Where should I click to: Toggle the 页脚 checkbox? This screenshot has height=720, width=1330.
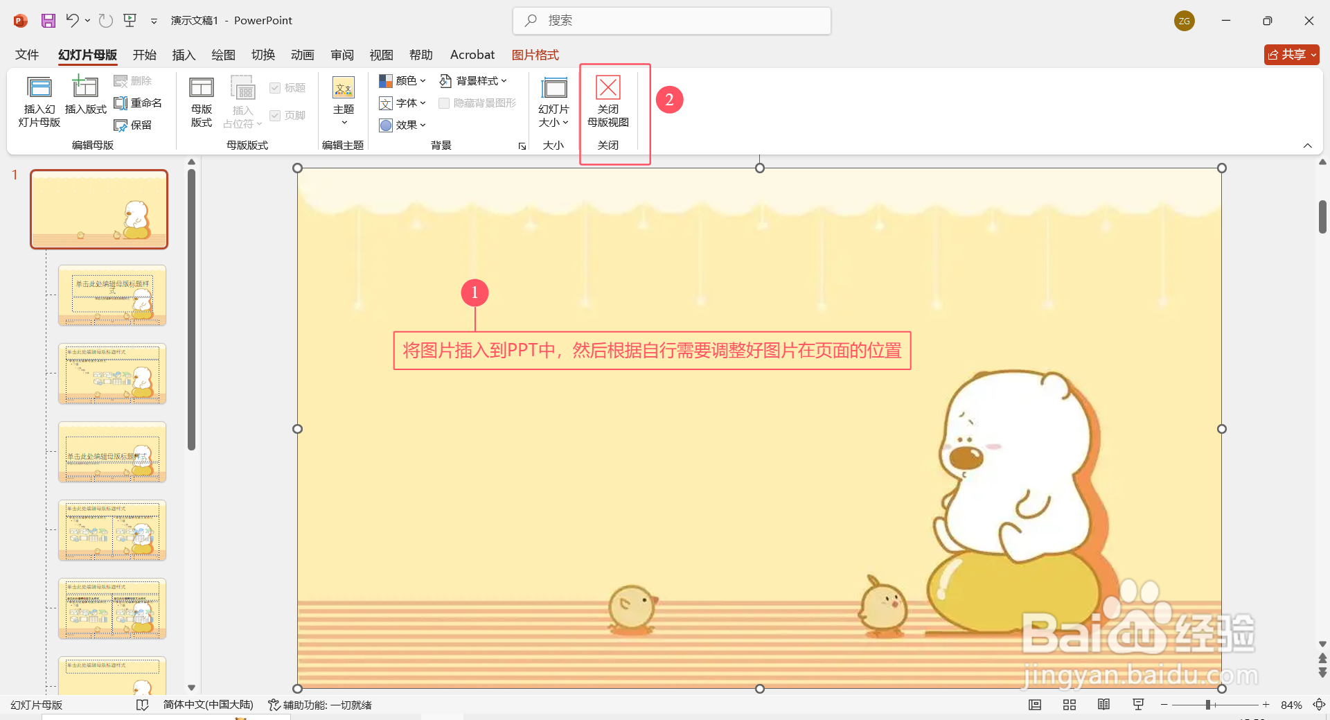point(275,116)
